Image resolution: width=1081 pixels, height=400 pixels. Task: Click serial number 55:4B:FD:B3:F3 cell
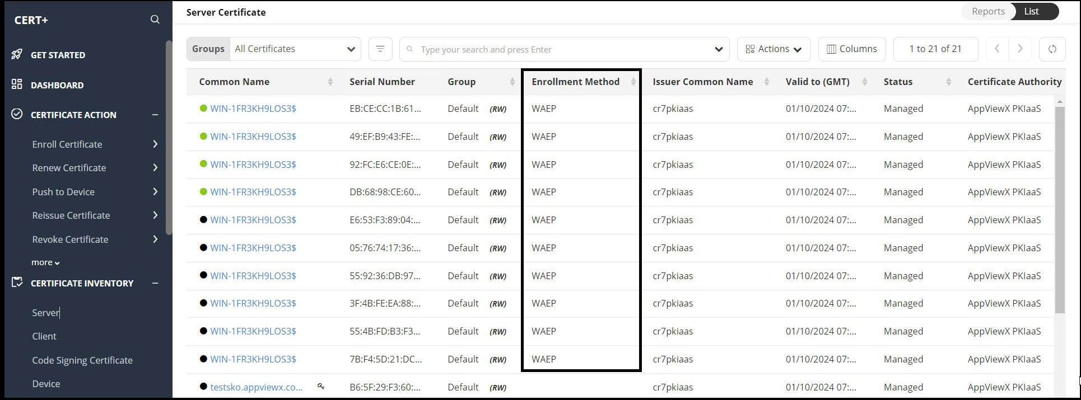pyautogui.click(x=385, y=331)
